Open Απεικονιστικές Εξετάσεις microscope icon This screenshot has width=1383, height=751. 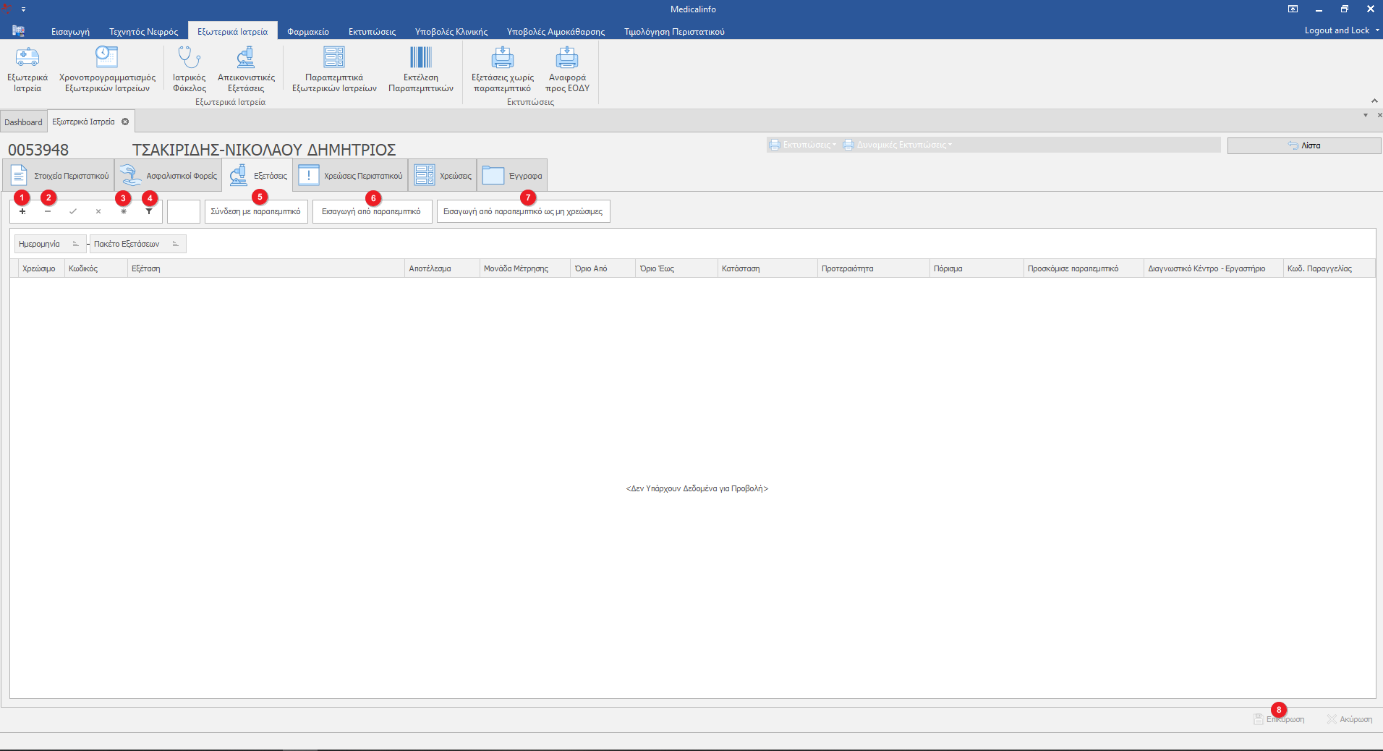246,57
